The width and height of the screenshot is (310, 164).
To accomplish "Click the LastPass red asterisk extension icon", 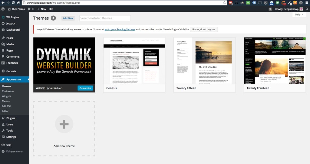I will [230, 2].
